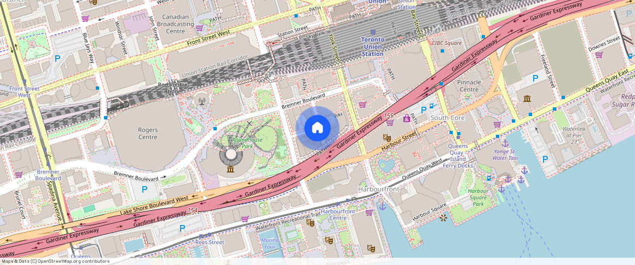This screenshot has width=635, height=265.
Task: Click the parking icon at Waterlink at Pier 27
Action: pyautogui.click(x=545, y=159)
